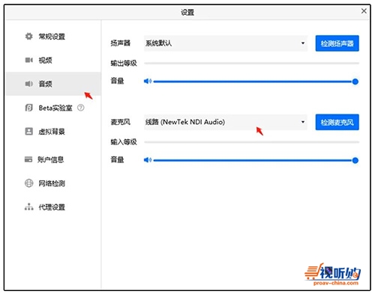
Task: Click the 检测扬声器 button
Action: (x=337, y=43)
